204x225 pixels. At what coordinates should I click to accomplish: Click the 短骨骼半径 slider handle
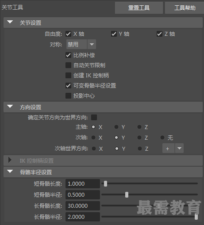pos(127,195)
